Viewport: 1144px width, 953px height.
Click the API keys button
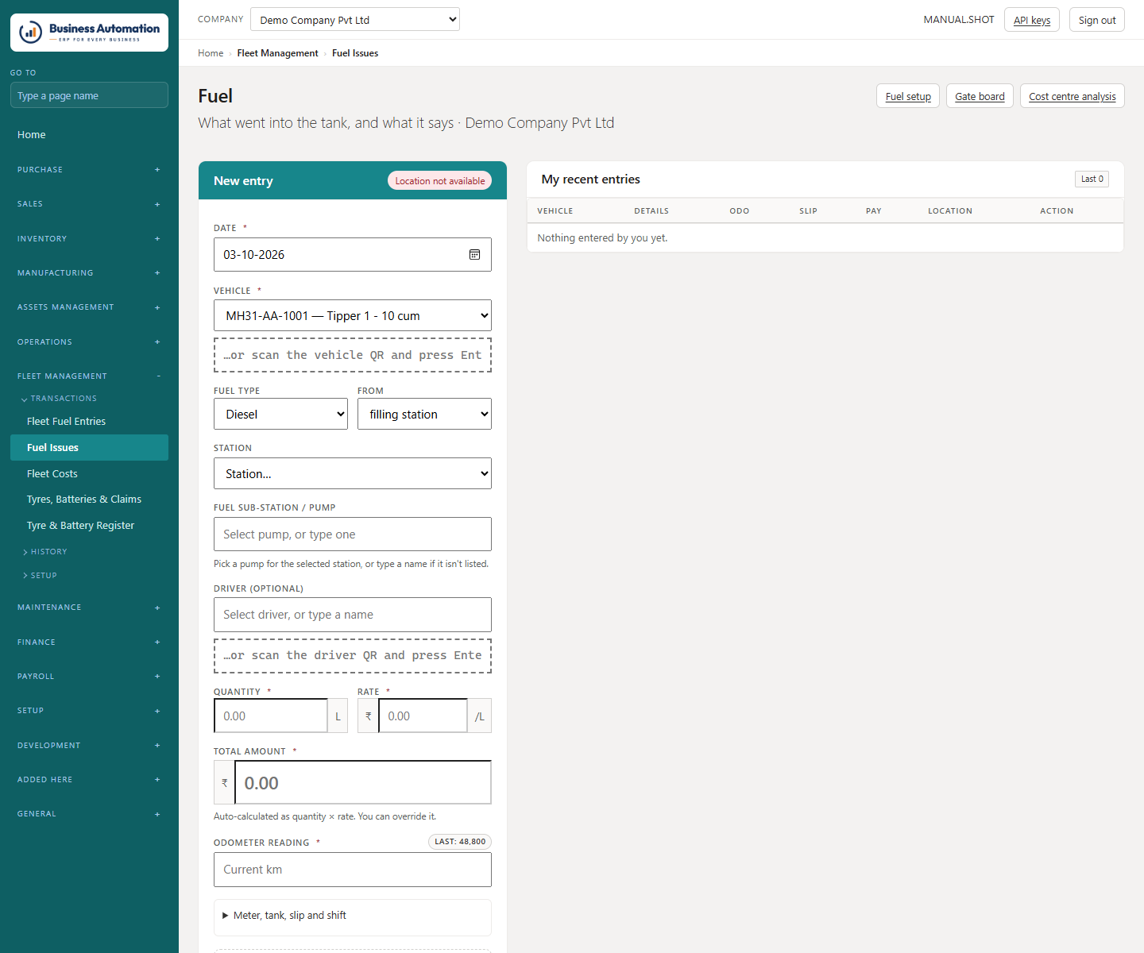coord(1032,20)
